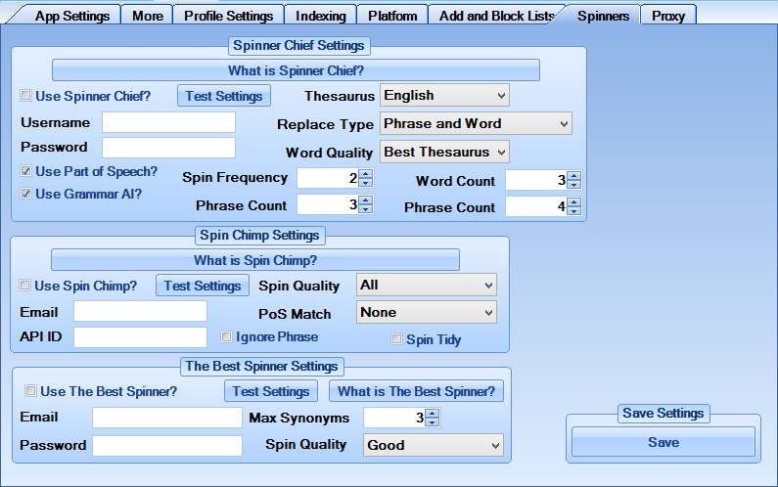Click the Save button
Image resolution: width=778 pixels, height=487 pixels.
664,442
